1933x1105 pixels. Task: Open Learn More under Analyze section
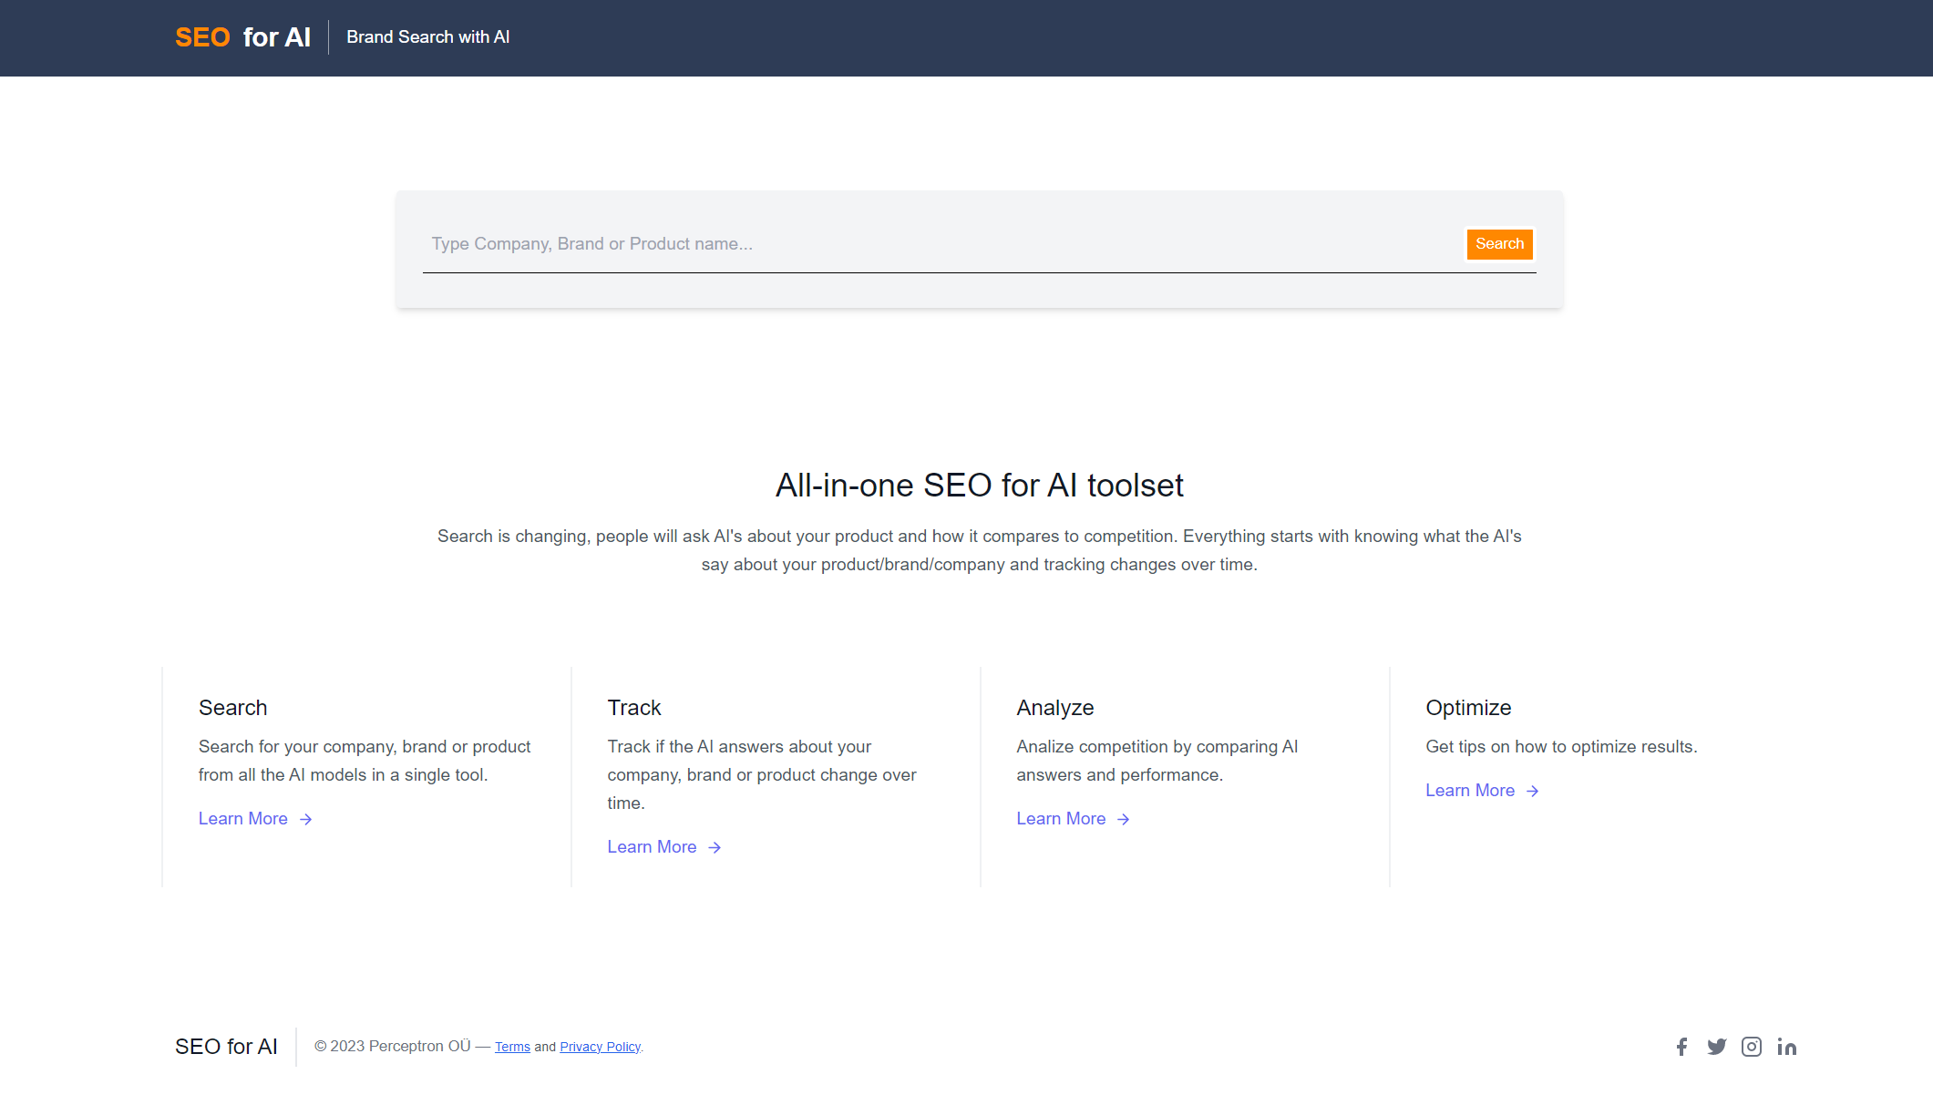click(1061, 819)
